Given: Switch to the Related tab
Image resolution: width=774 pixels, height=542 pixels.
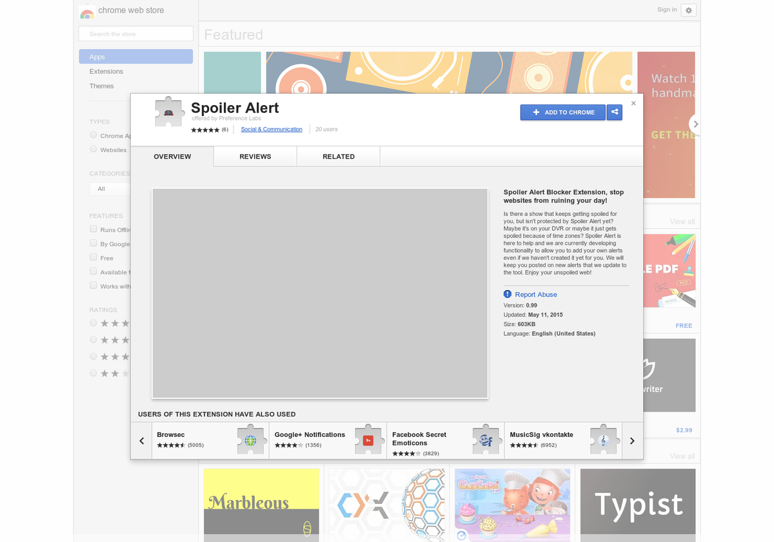Looking at the screenshot, I should (339, 157).
